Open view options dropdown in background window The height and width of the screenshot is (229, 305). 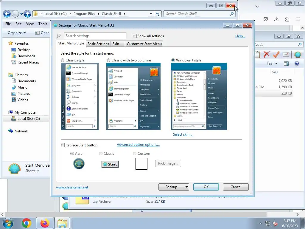[x=276, y=64]
